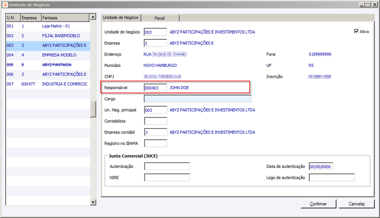
Task: Click the Registro no IBAMA field
Action: coord(155,143)
